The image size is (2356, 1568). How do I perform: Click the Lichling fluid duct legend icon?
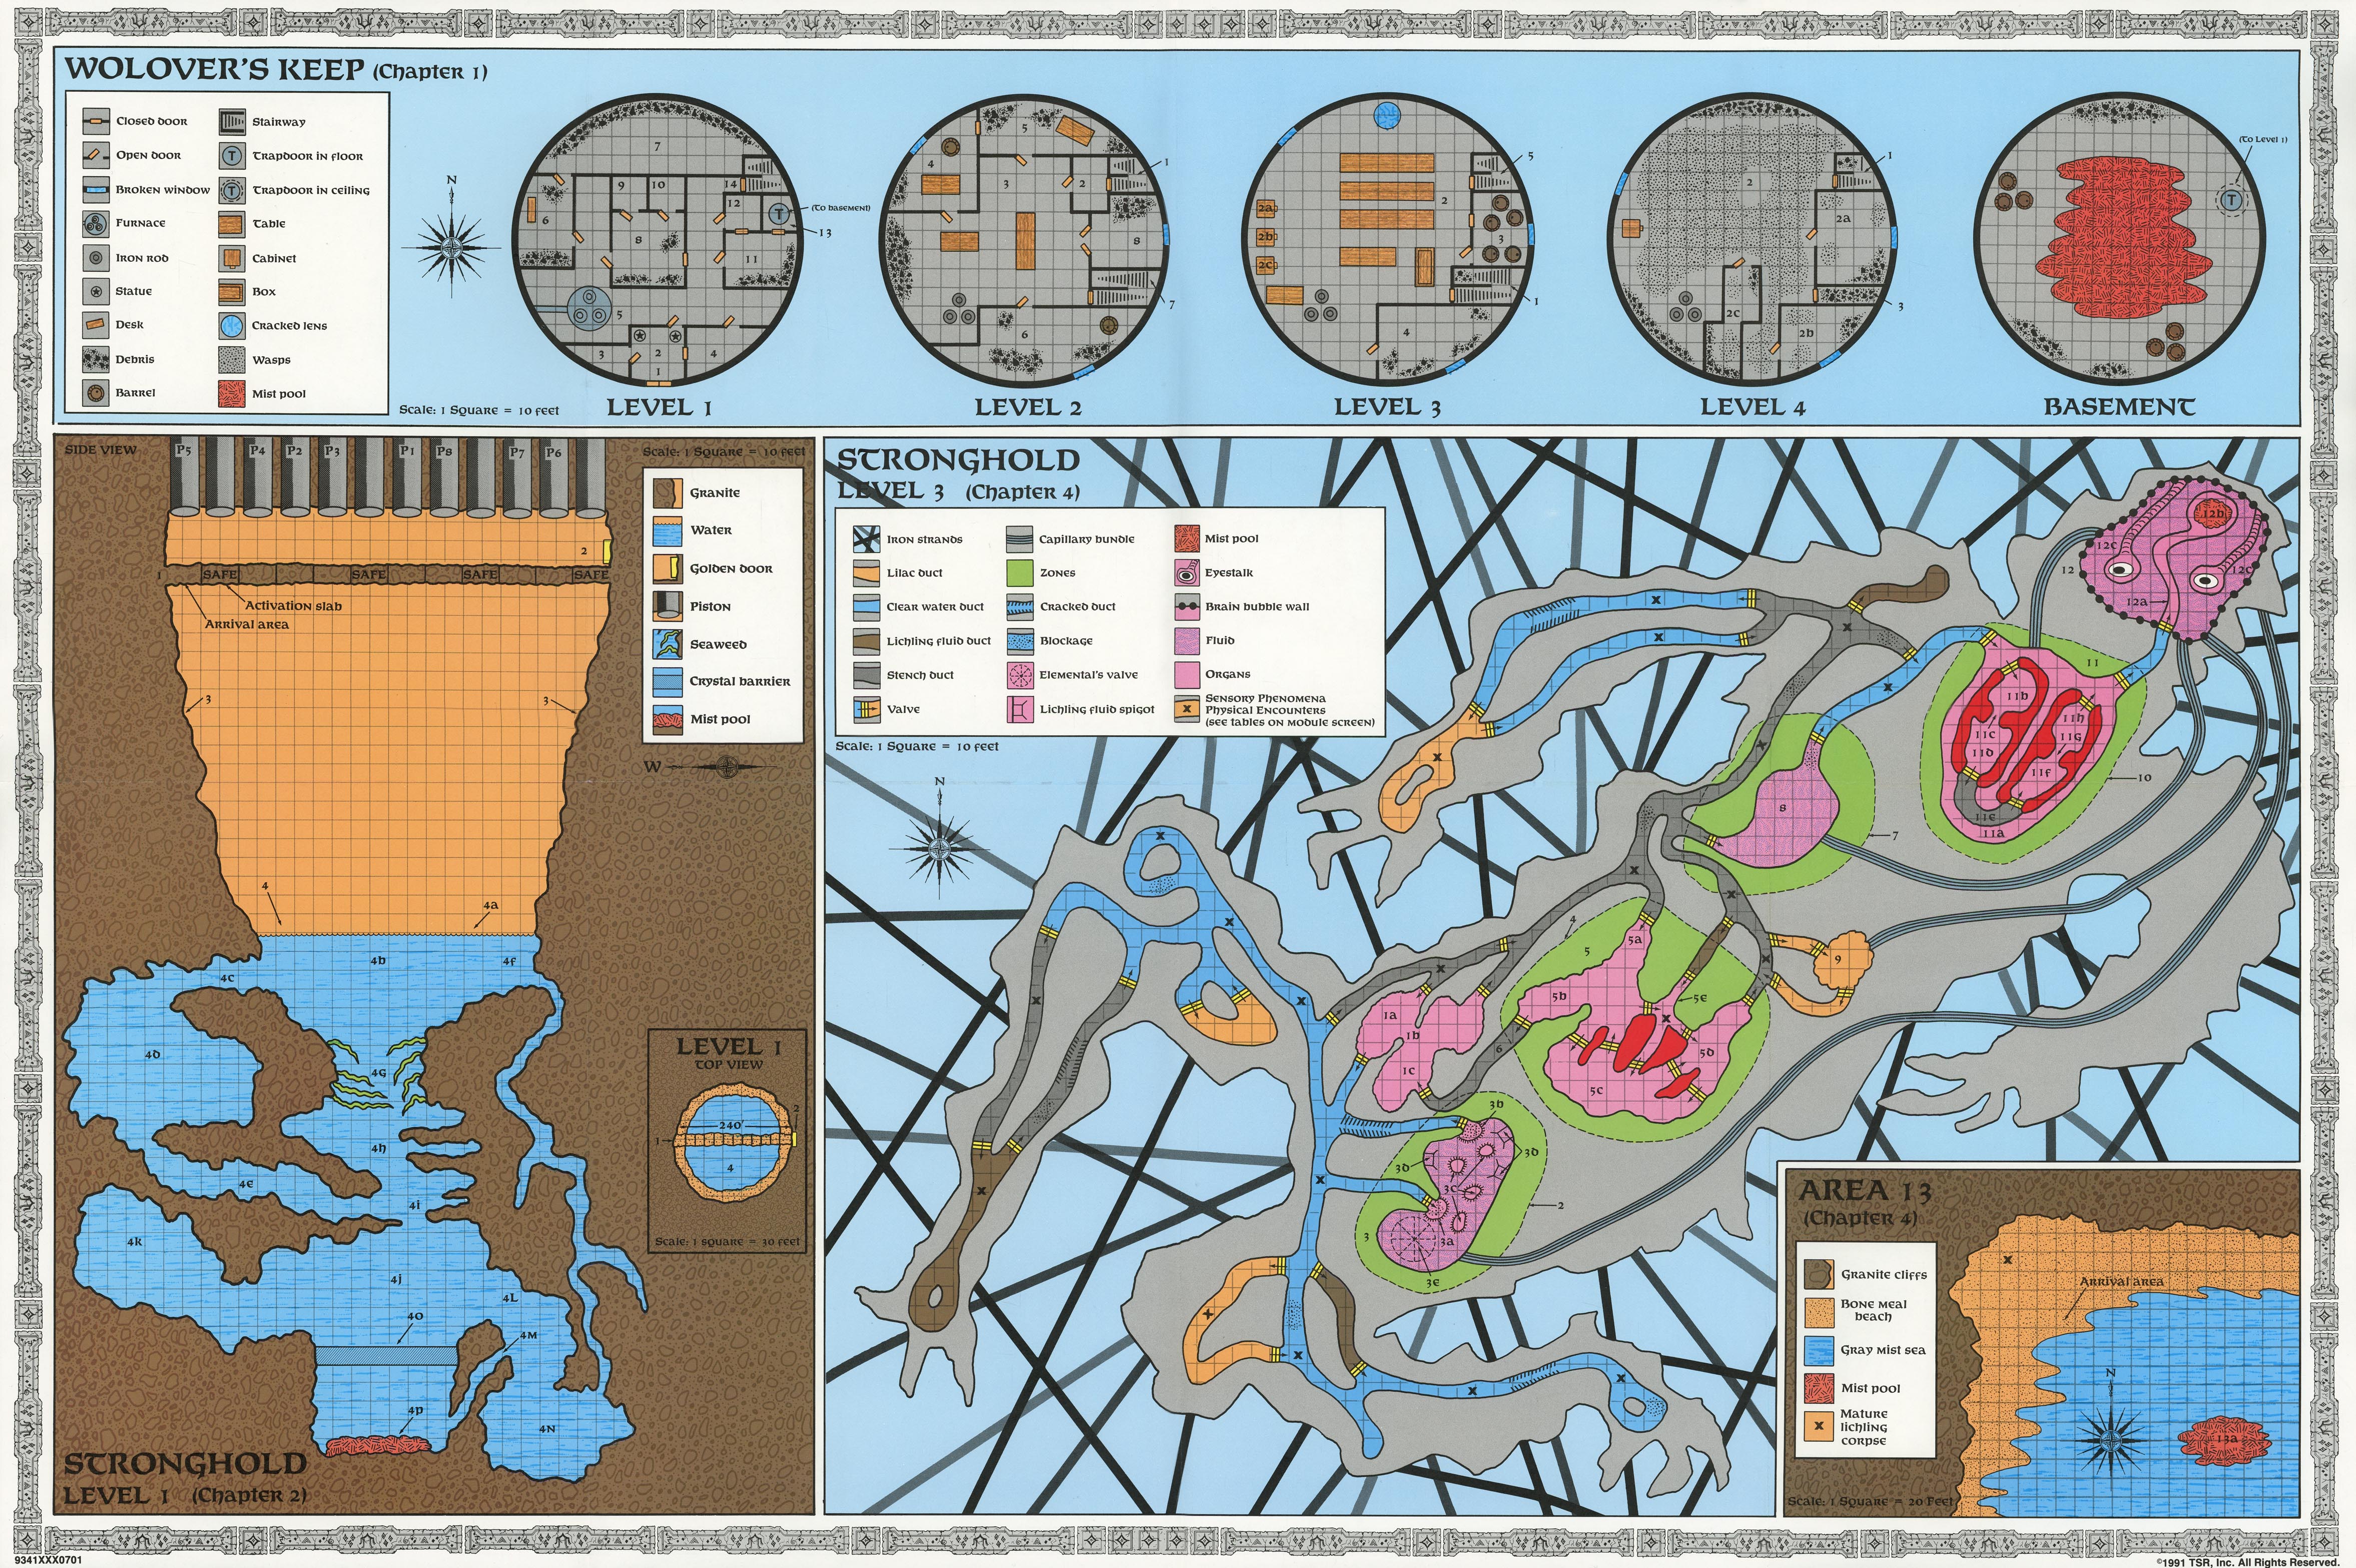pyautogui.click(x=866, y=641)
